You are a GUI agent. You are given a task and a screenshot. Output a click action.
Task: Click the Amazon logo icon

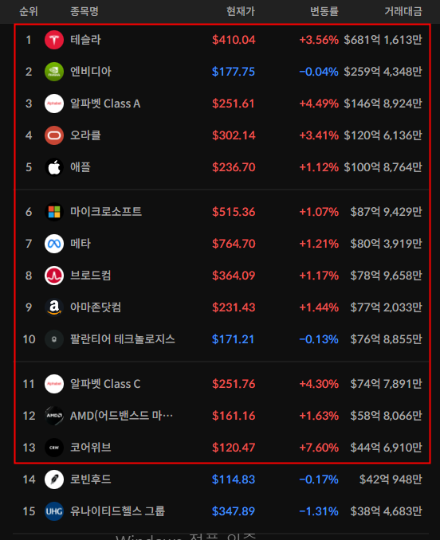[54, 307]
